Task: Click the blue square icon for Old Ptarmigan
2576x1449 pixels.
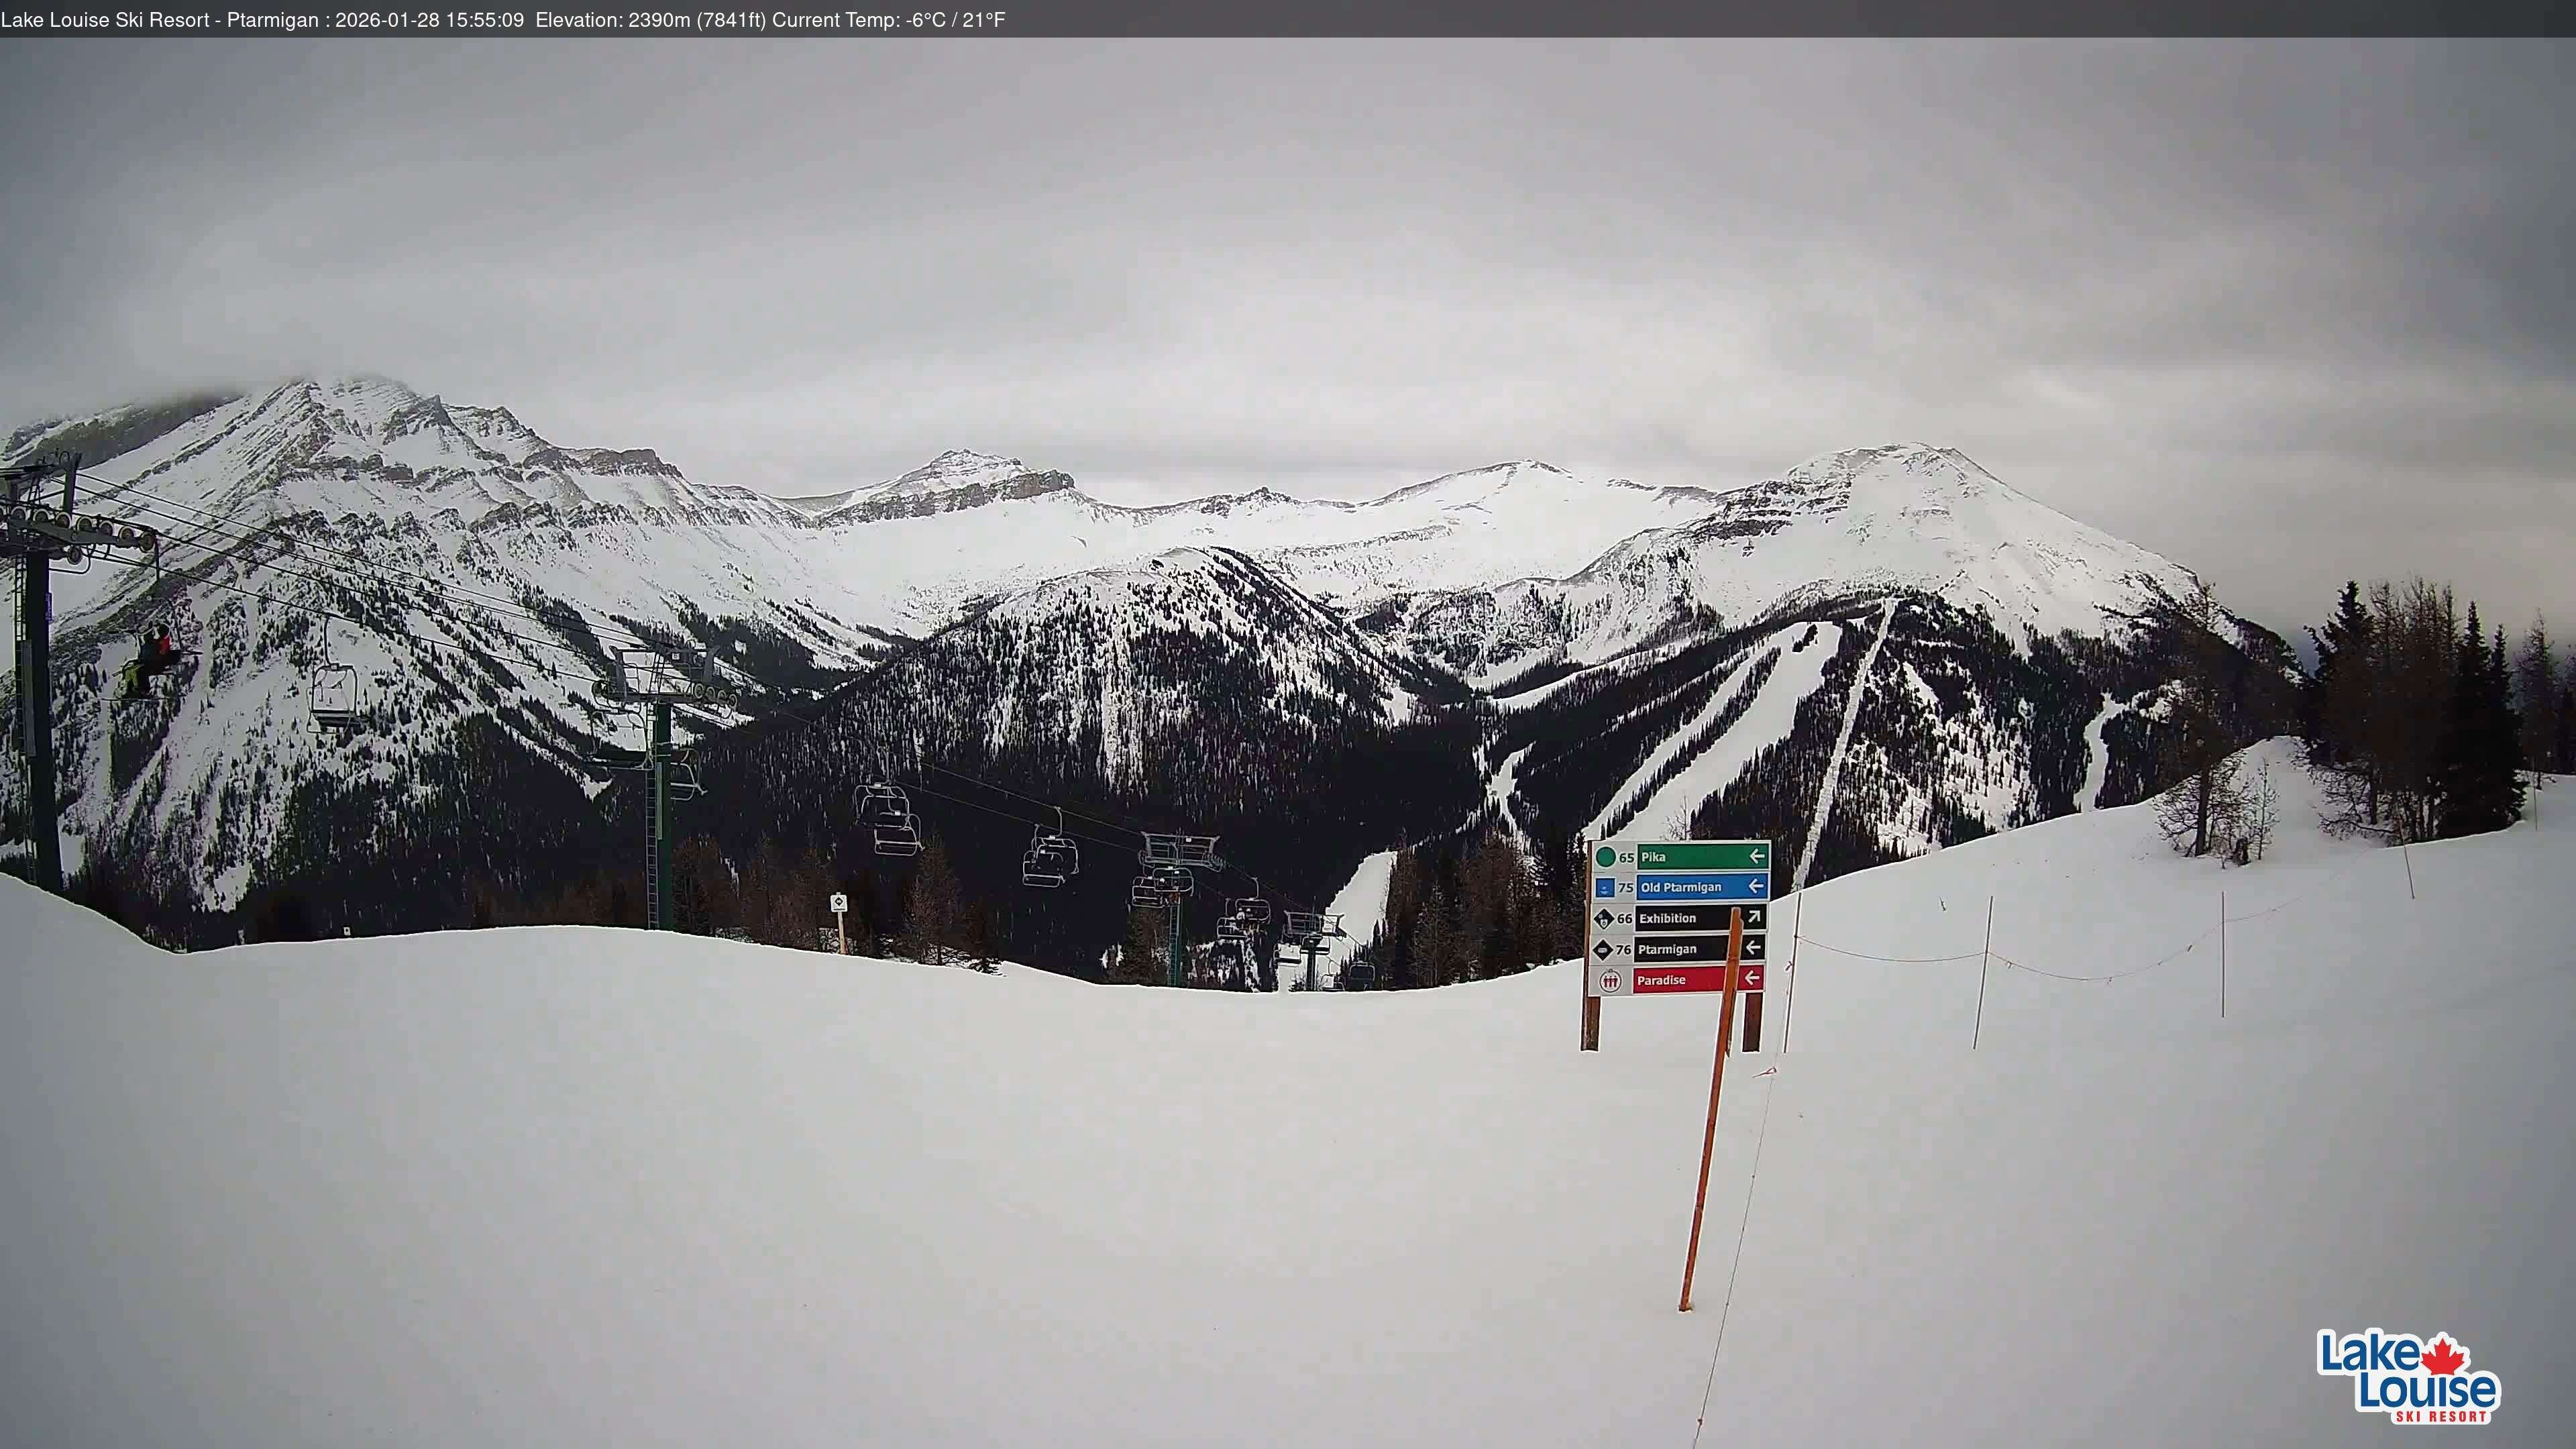Action: [x=1606, y=887]
